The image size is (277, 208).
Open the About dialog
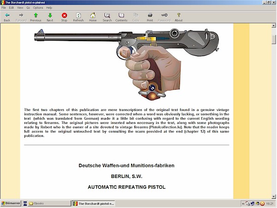pyautogui.click(x=179, y=17)
